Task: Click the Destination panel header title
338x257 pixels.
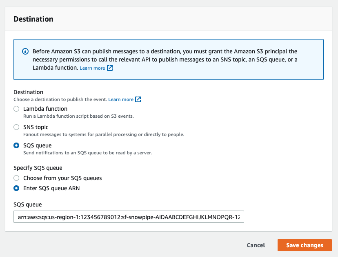Action: (33, 19)
